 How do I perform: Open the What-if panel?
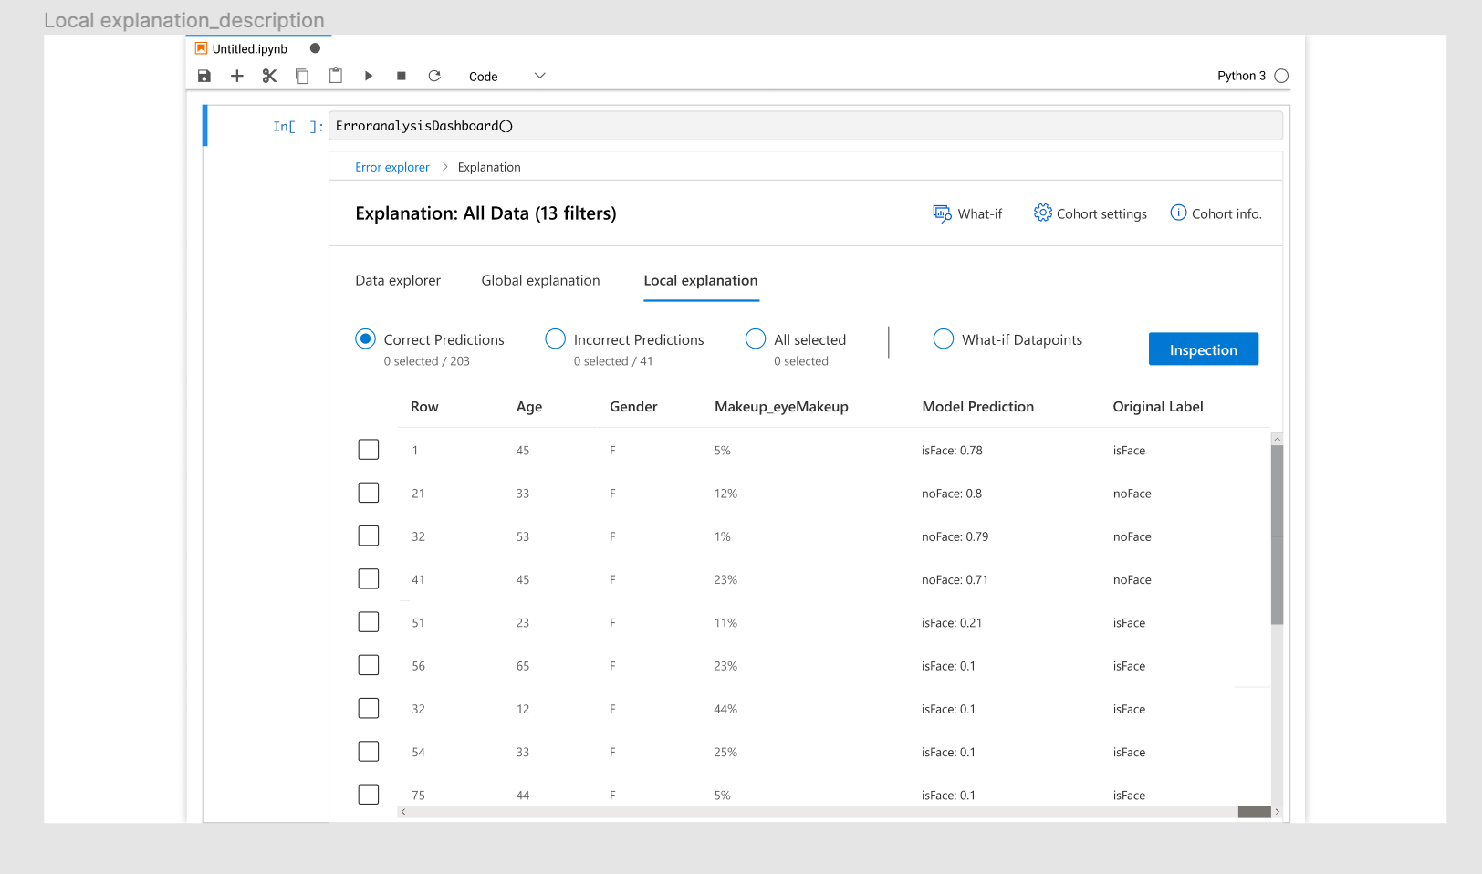(x=968, y=213)
